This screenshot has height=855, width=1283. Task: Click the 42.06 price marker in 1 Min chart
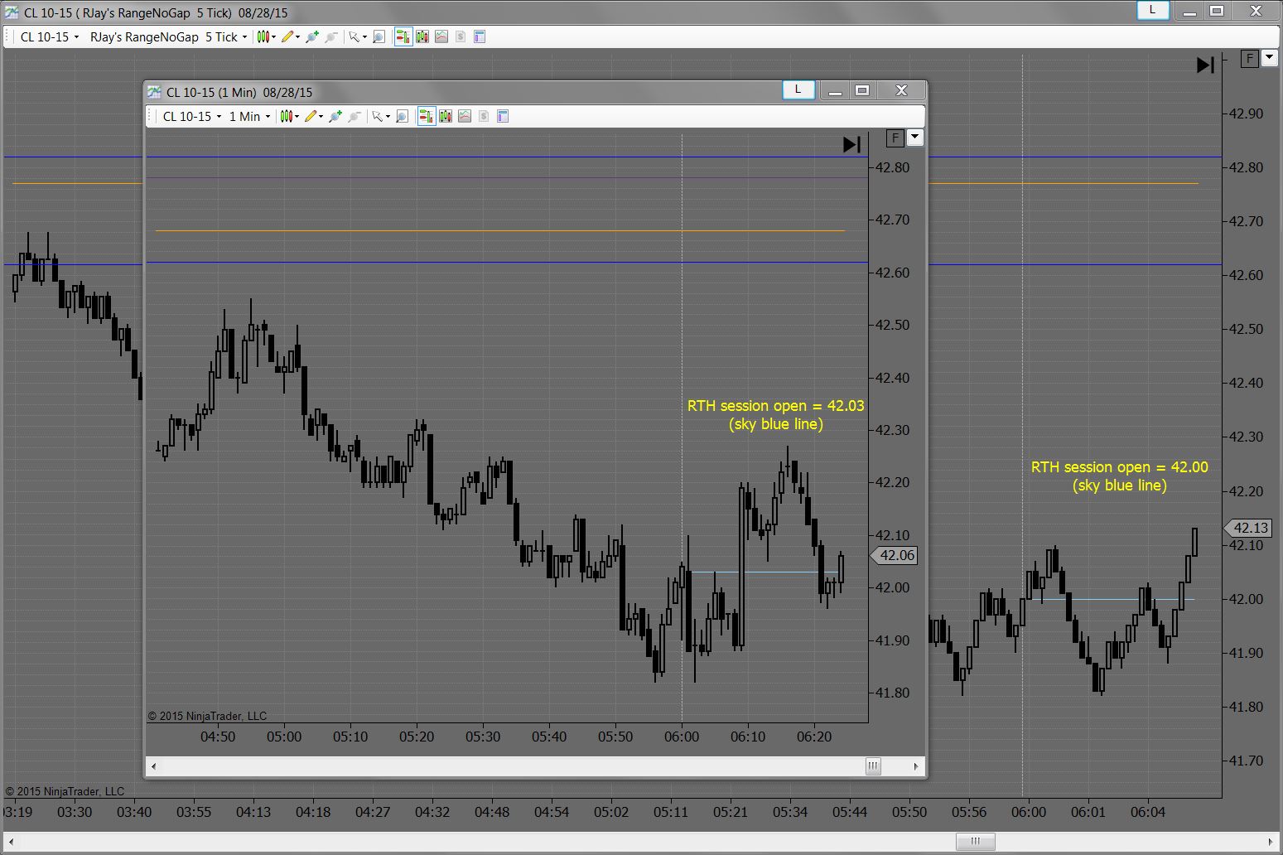click(x=895, y=556)
